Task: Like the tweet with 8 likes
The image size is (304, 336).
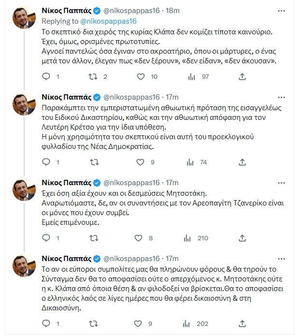Action: click(x=138, y=238)
